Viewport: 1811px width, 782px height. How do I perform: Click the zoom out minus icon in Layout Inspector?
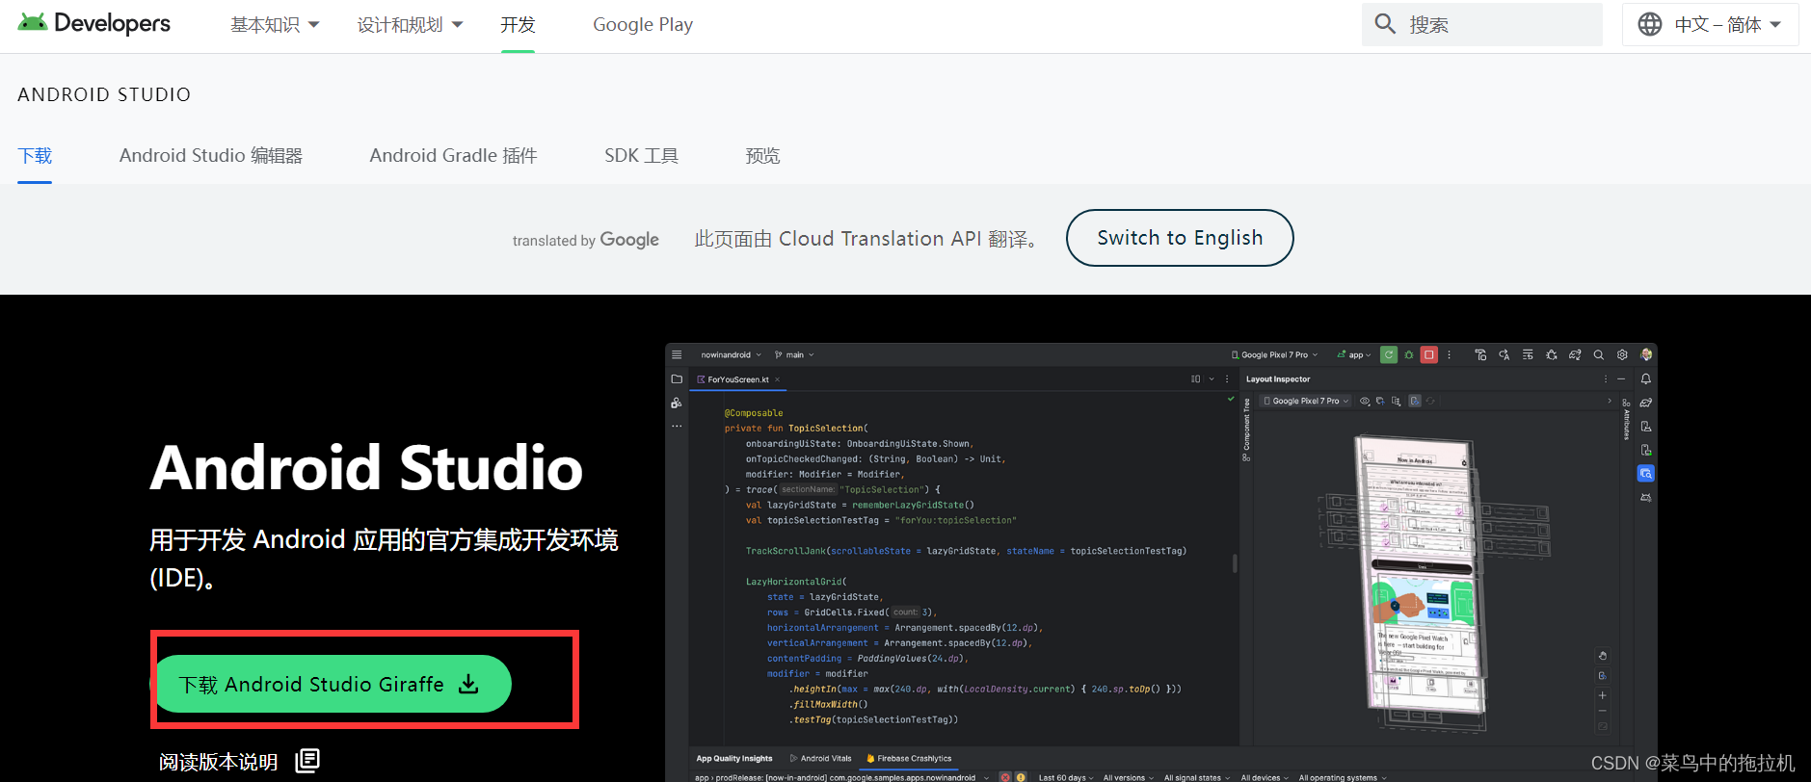click(x=1602, y=711)
